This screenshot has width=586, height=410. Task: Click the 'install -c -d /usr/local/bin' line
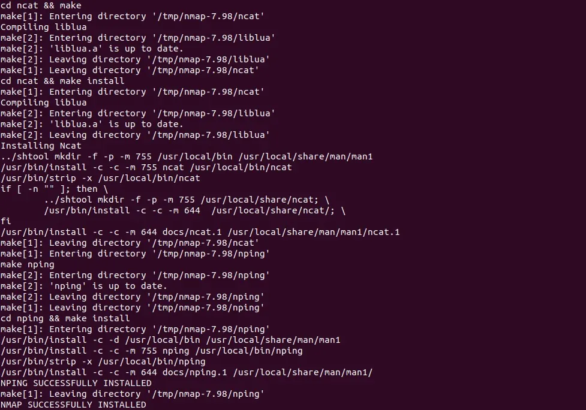pyautogui.click(x=170, y=340)
